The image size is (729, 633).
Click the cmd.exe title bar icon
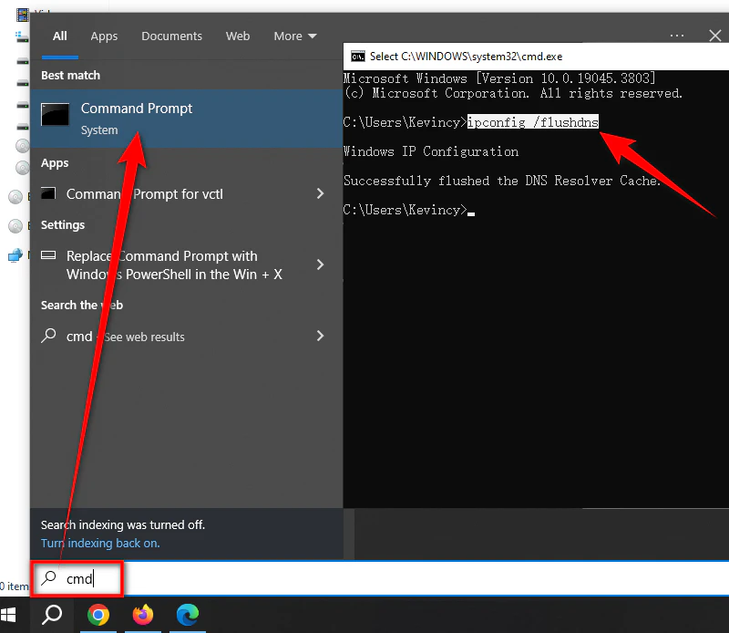coord(357,56)
